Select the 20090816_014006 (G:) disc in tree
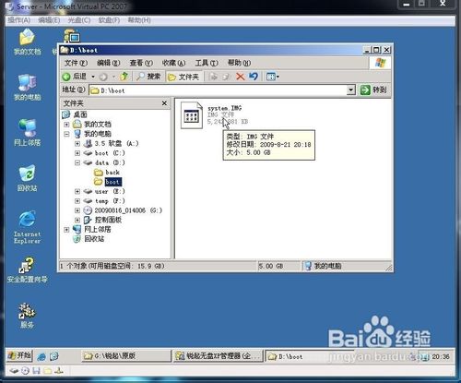Viewport: 461px width, 383px height. [x=128, y=210]
